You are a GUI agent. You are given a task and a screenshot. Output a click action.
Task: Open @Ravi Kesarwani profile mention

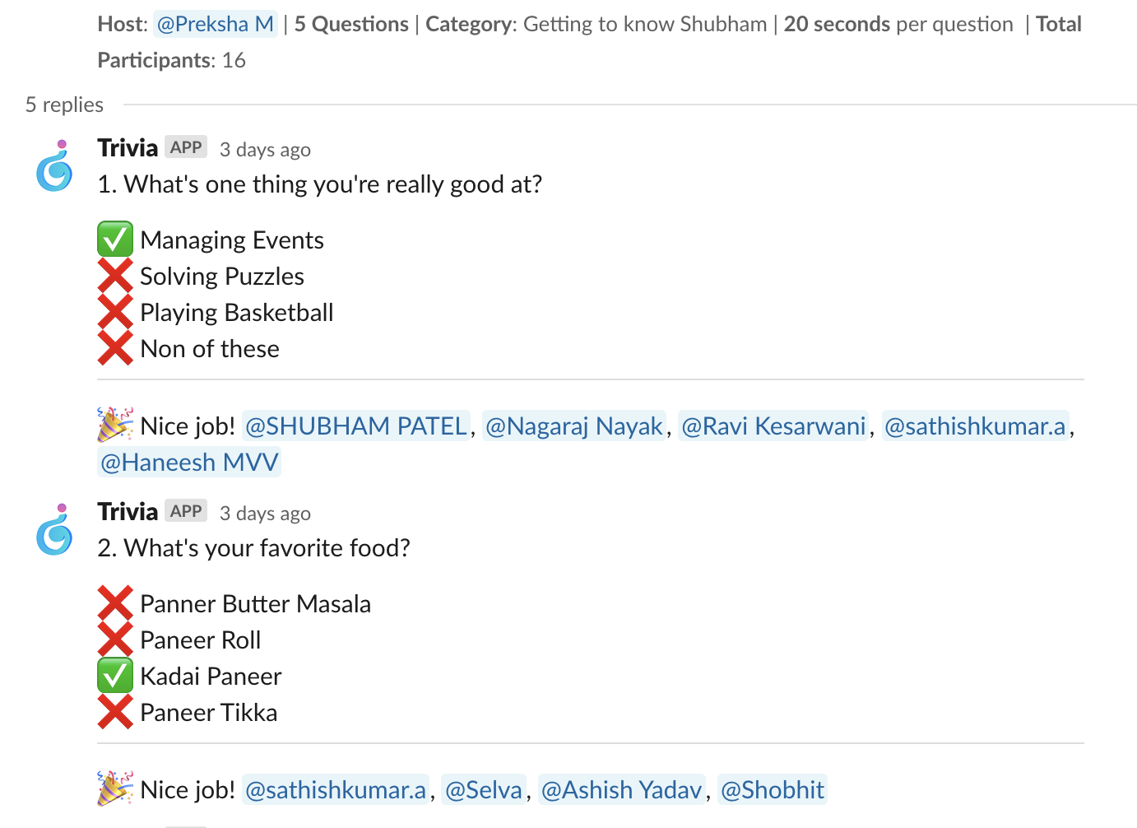coord(773,426)
